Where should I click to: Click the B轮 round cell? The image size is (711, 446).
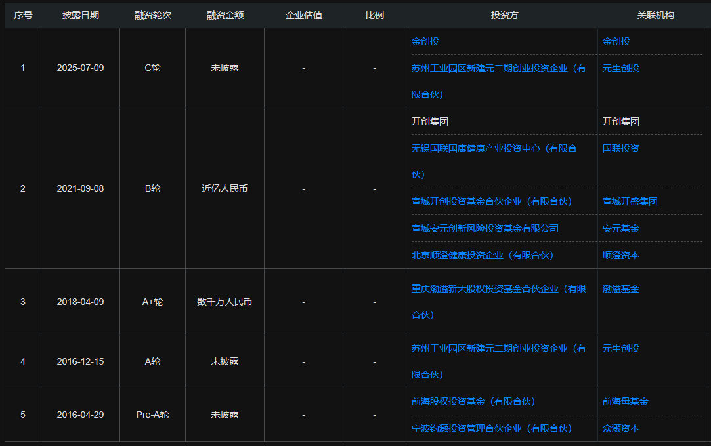tap(152, 188)
